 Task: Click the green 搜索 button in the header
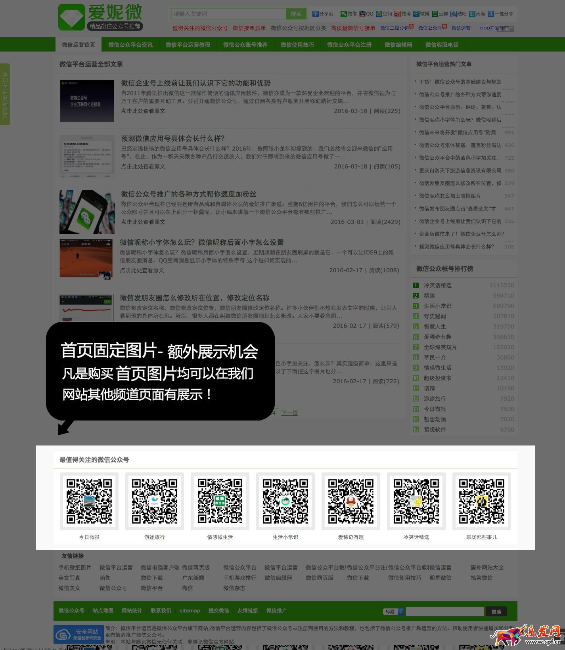[296, 14]
